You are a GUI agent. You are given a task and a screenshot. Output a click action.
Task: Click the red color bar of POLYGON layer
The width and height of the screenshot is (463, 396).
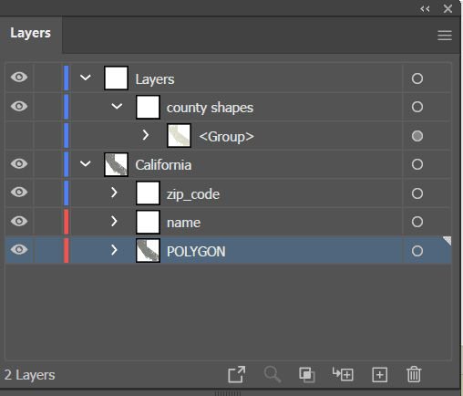[67, 251]
